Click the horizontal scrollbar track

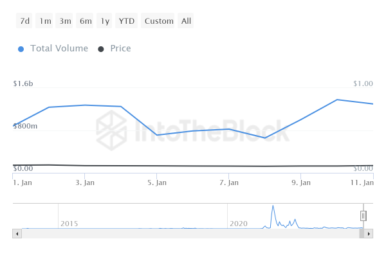187,234
